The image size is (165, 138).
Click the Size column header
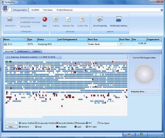tap(139, 40)
